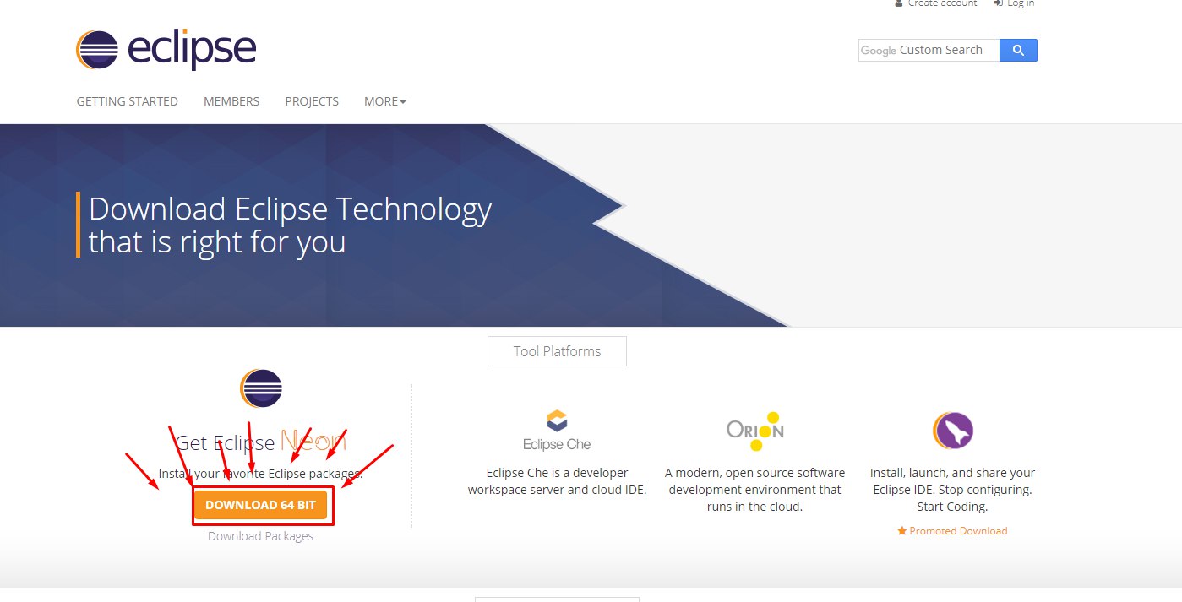Open the Download Packages link
The height and width of the screenshot is (602, 1182).
[260, 536]
